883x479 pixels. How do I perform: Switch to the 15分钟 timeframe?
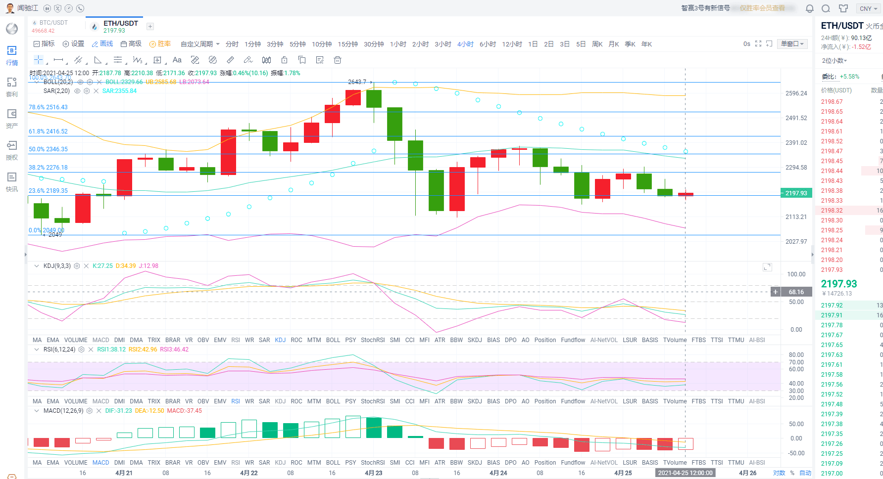tap(348, 44)
